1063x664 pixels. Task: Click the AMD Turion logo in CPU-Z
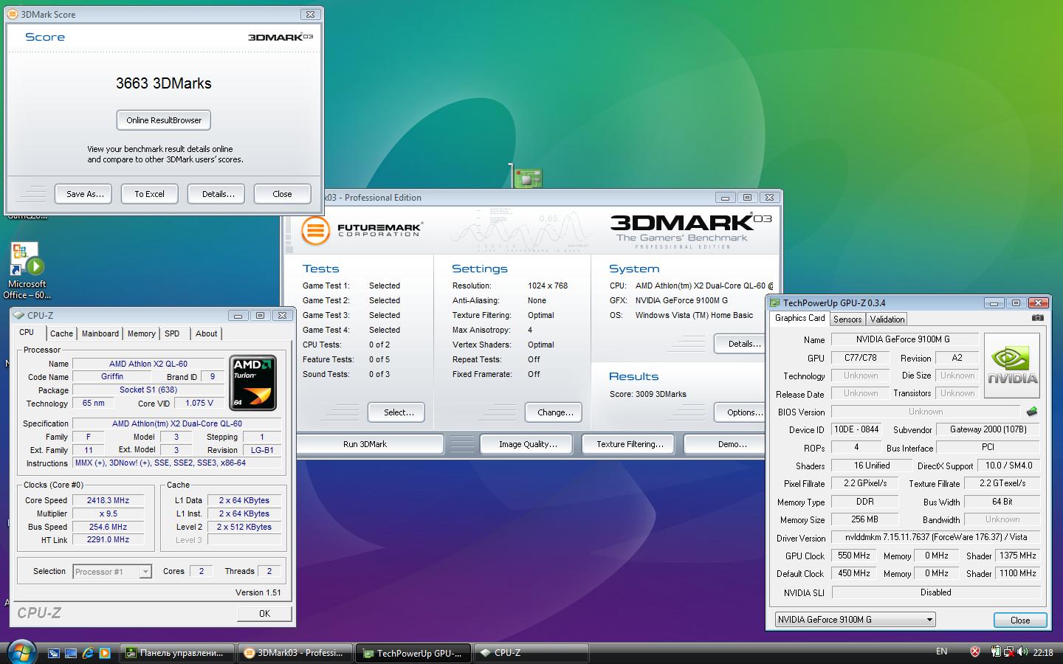point(253,382)
